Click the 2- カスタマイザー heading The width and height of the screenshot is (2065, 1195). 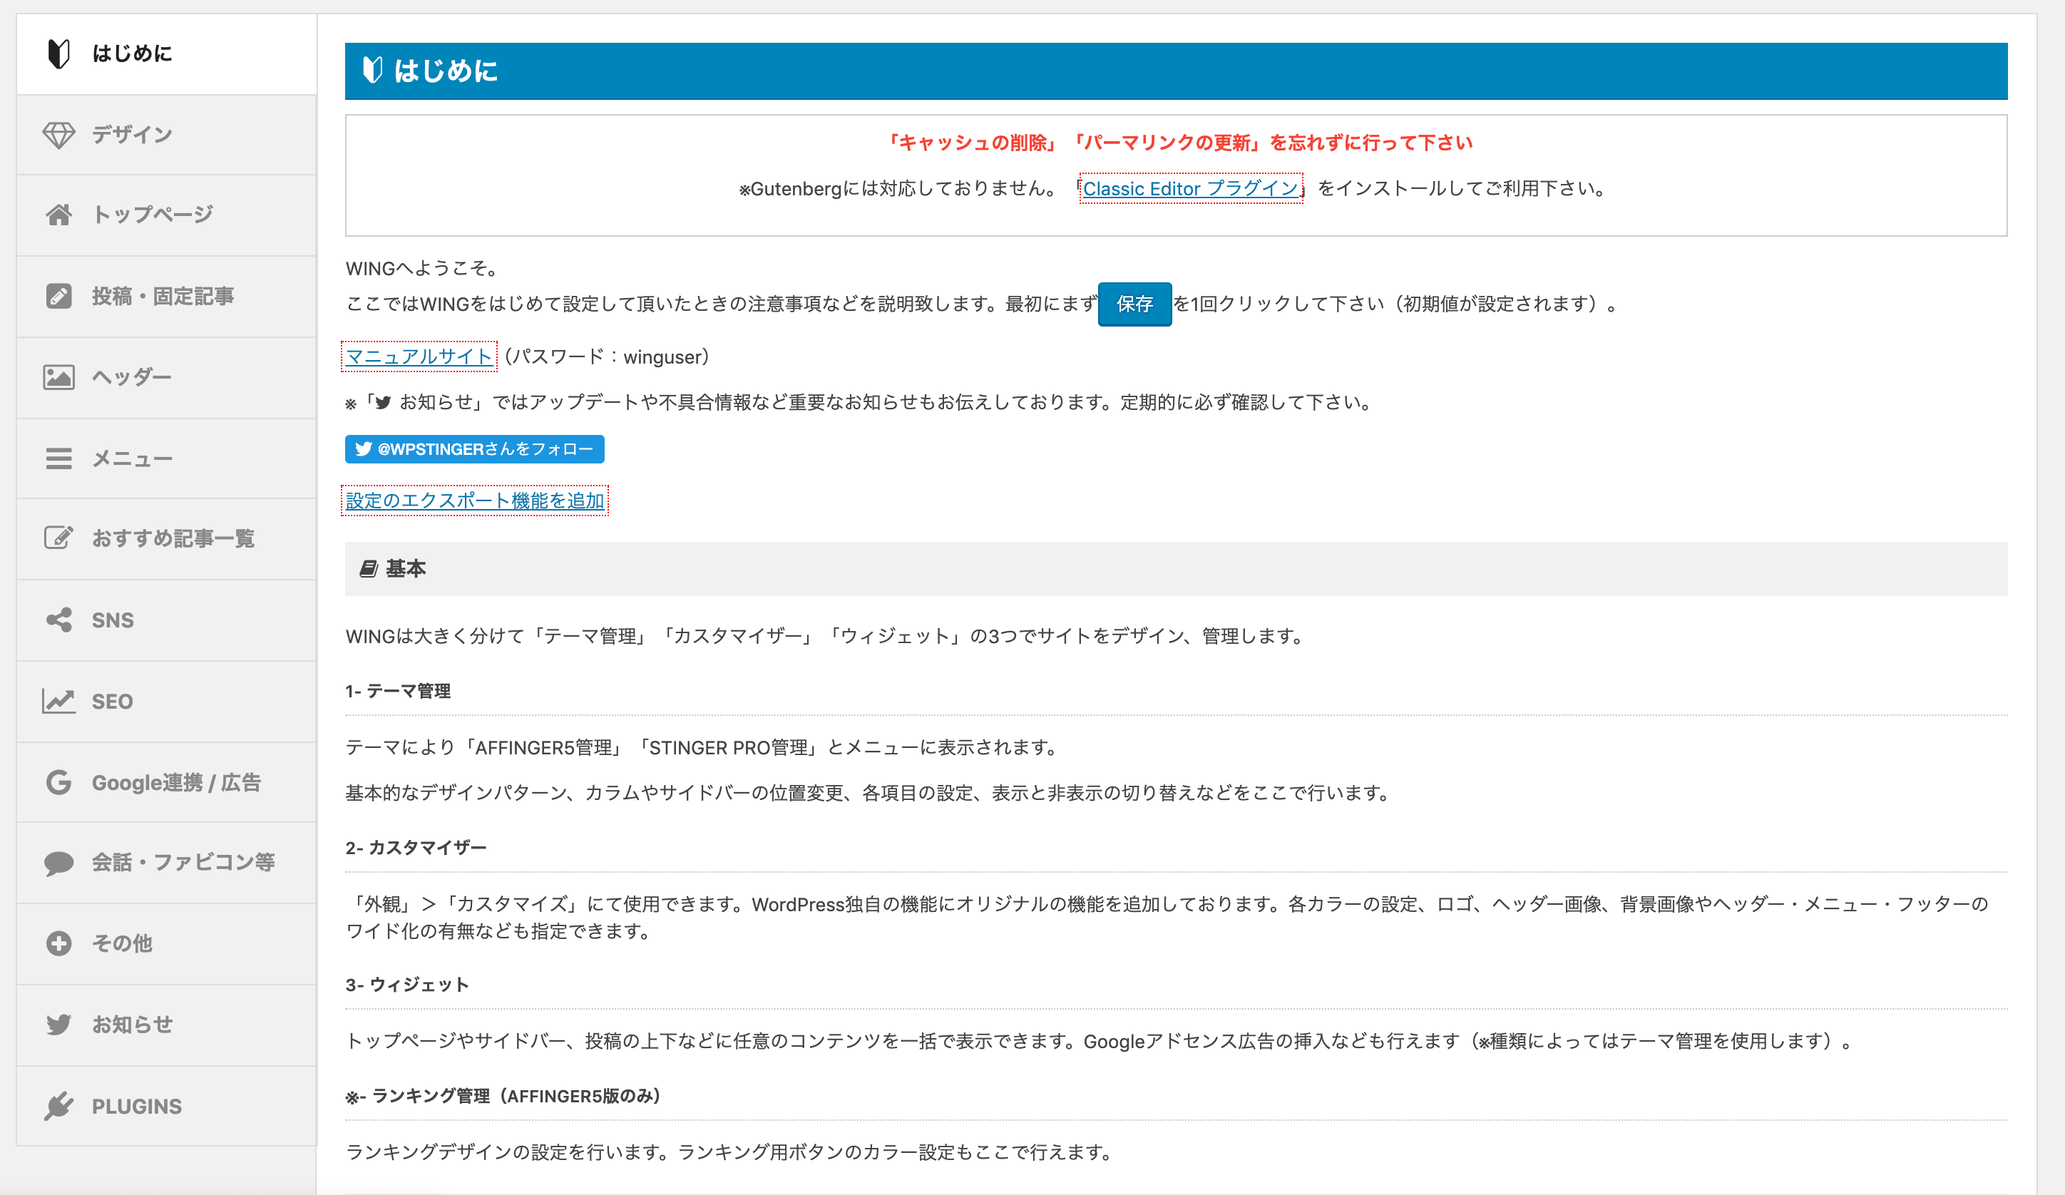416,848
